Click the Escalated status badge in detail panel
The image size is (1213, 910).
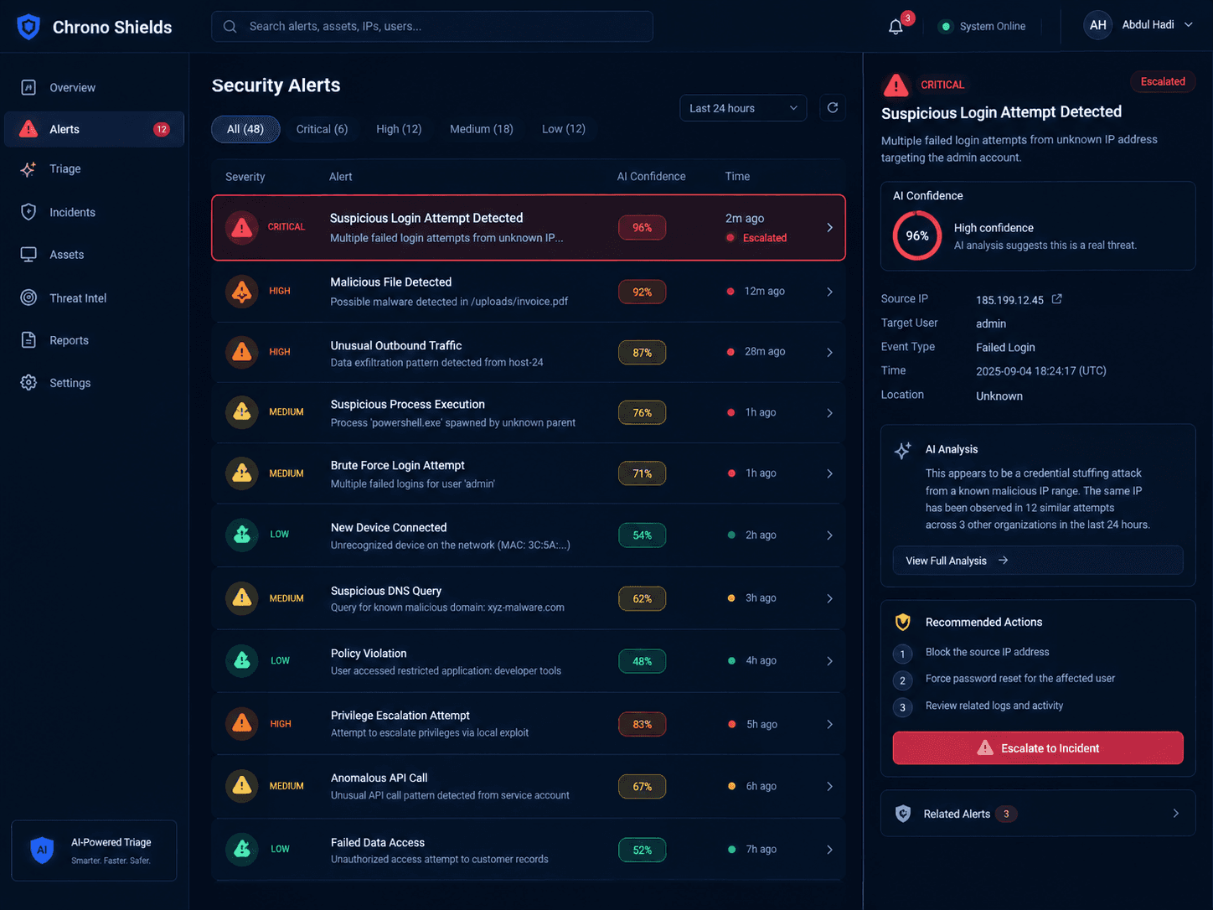click(x=1163, y=81)
